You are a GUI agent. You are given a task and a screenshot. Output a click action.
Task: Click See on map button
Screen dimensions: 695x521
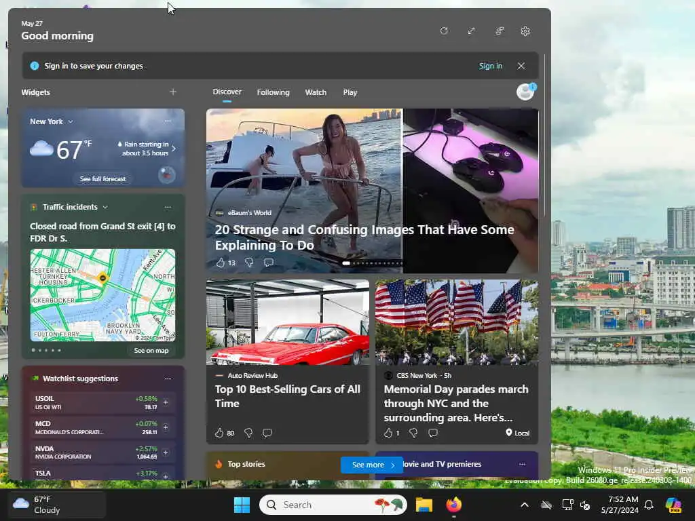[151, 351]
